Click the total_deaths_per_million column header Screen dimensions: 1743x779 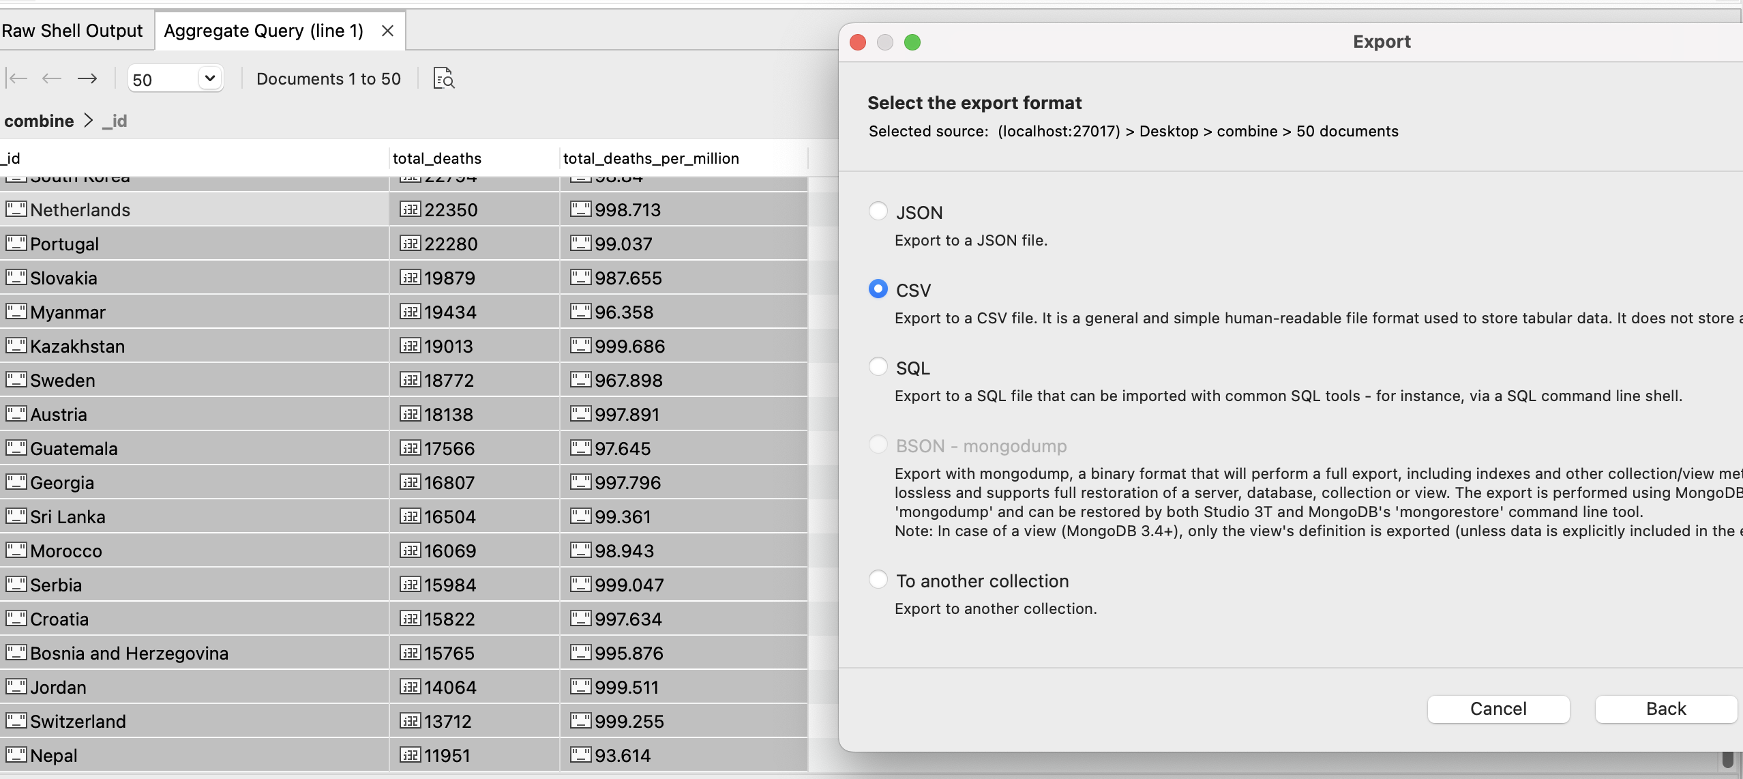click(x=651, y=158)
